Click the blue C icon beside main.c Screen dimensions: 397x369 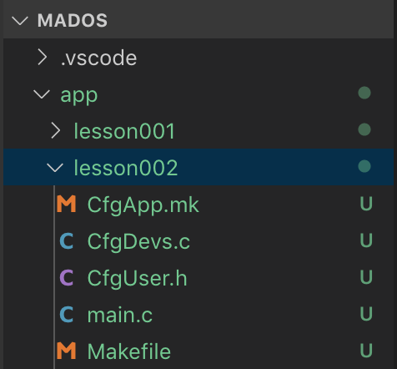tap(67, 315)
